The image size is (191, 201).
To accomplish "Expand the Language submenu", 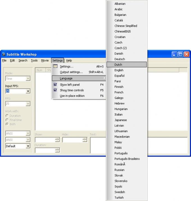I will coord(79,78).
